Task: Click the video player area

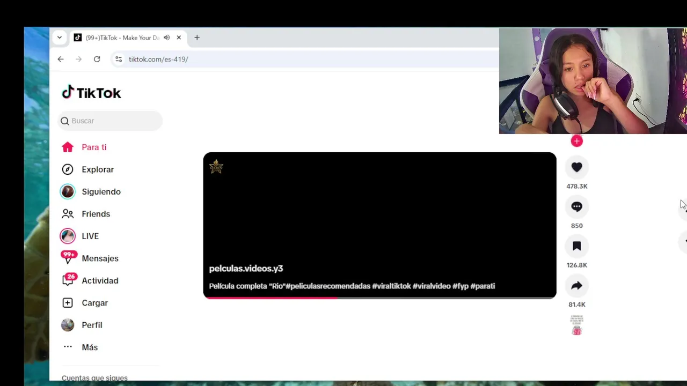Action: pos(379,225)
